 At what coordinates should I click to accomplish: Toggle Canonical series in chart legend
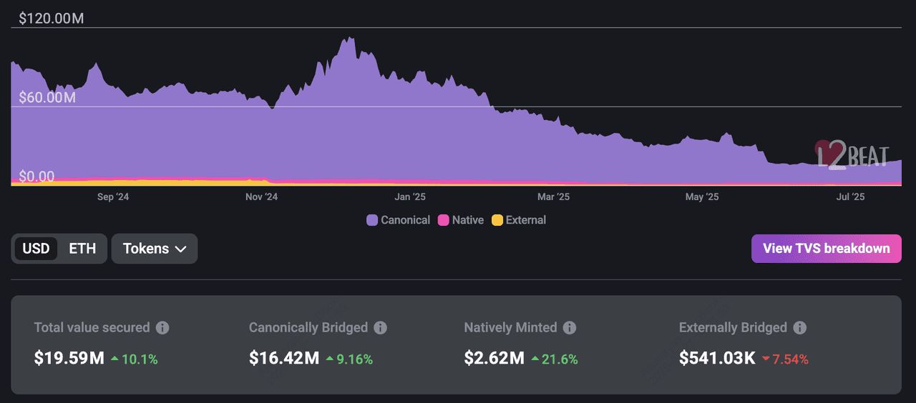[x=398, y=220]
